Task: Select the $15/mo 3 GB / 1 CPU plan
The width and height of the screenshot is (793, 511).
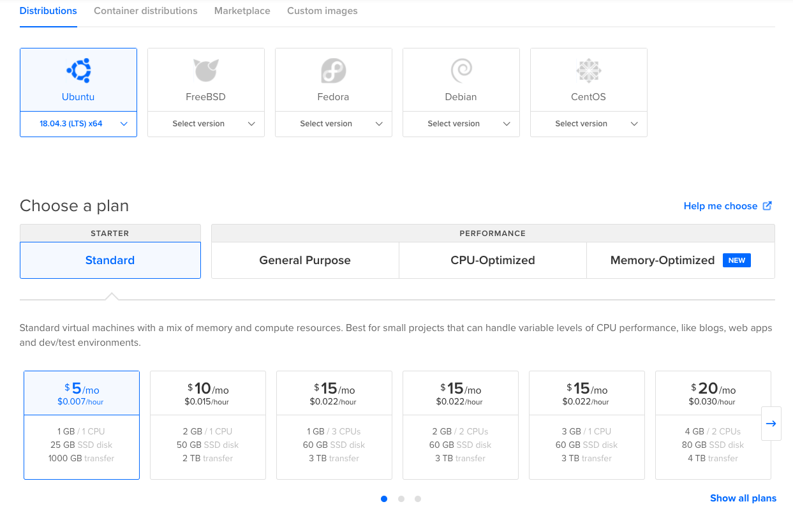Action: (x=587, y=425)
